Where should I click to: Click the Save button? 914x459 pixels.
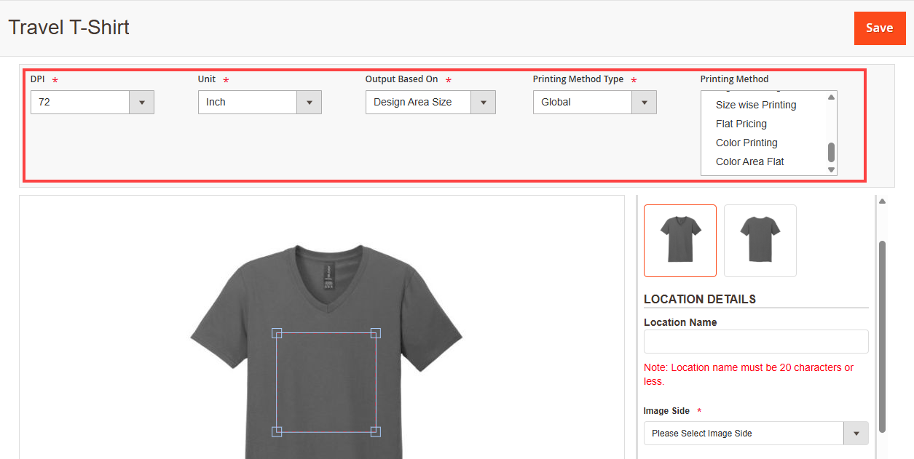click(879, 28)
